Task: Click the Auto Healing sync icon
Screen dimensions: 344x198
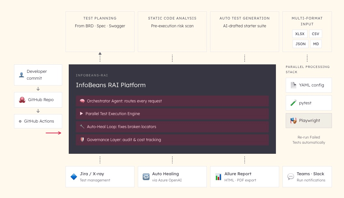Action: (146, 177)
